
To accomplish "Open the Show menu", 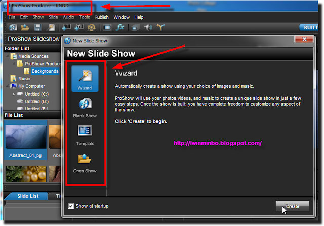I will (38, 17).
